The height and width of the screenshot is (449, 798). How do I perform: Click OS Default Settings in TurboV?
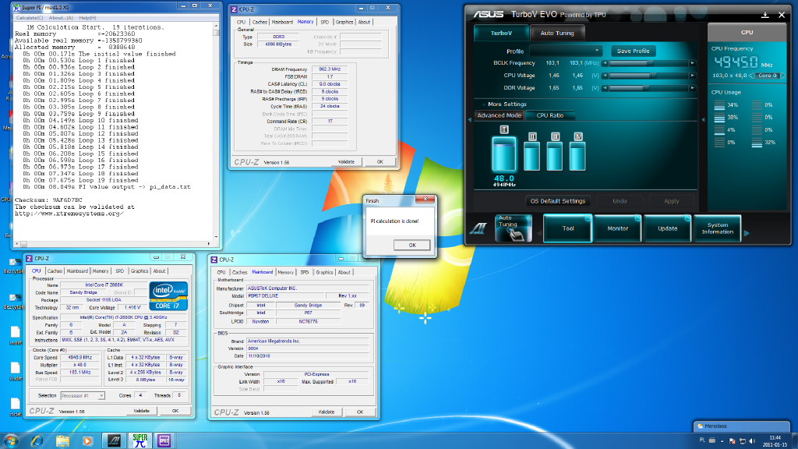[558, 201]
